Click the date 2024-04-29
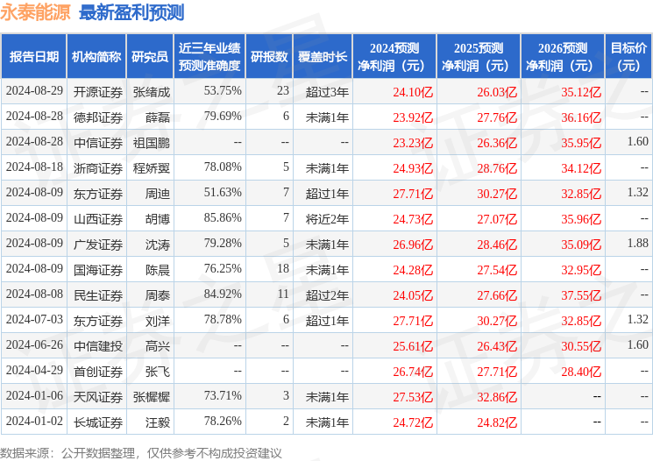The height and width of the screenshot is (461, 653). coord(34,370)
